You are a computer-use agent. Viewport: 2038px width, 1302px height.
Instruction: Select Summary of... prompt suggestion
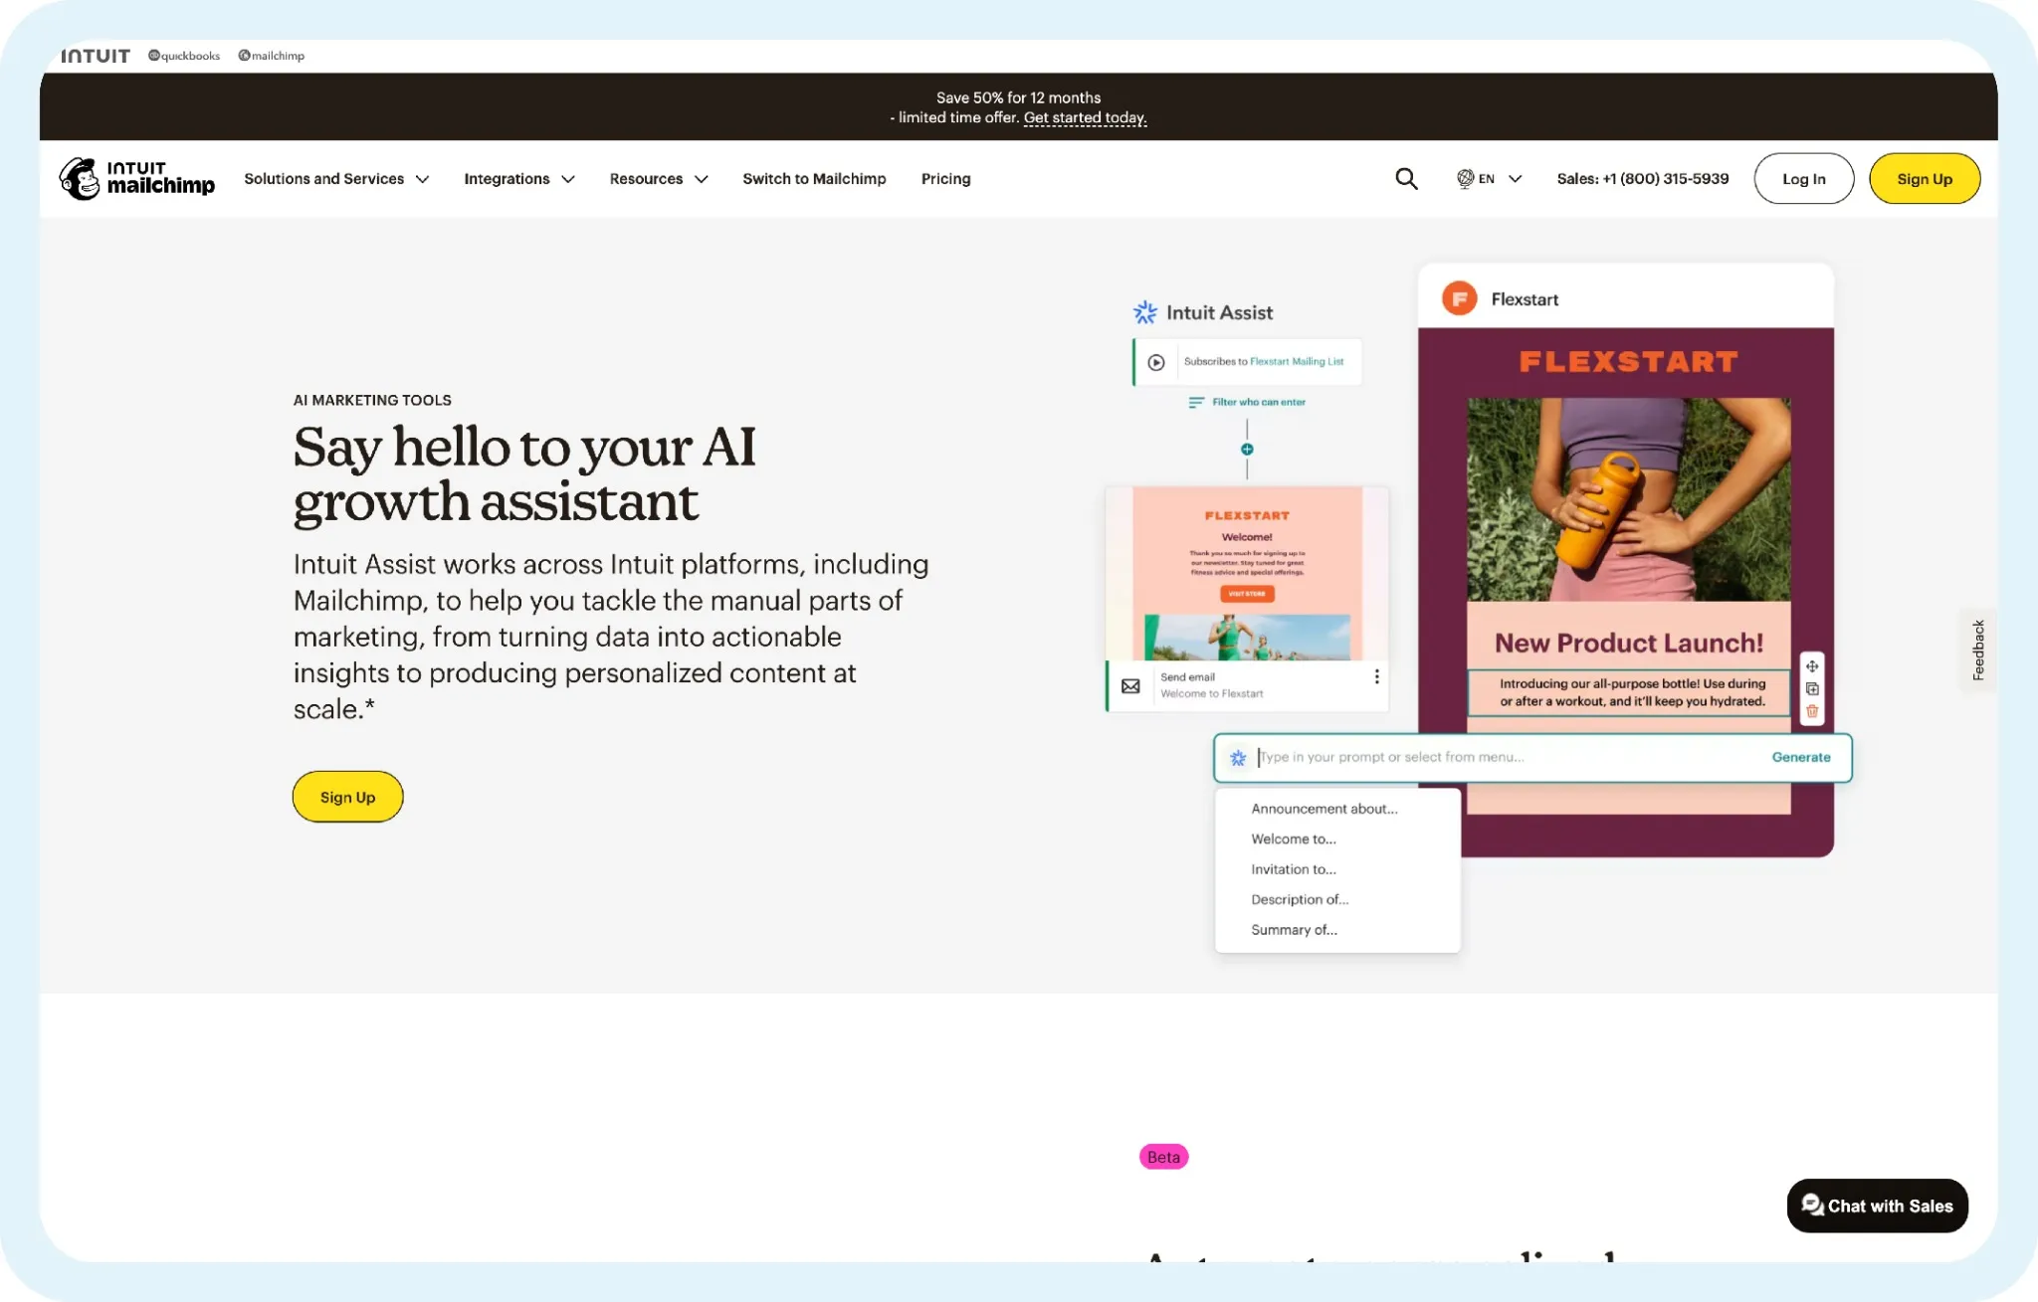click(1294, 930)
